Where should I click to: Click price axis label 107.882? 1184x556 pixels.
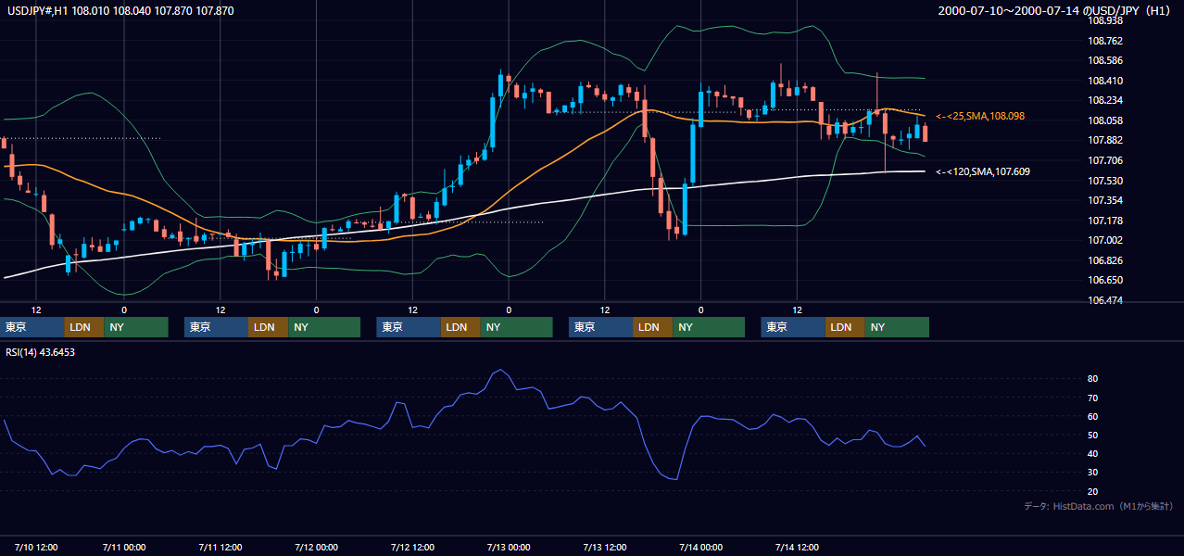tap(1104, 140)
